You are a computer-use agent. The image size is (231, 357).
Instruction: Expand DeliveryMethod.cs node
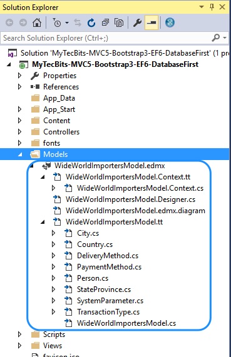click(53, 256)
